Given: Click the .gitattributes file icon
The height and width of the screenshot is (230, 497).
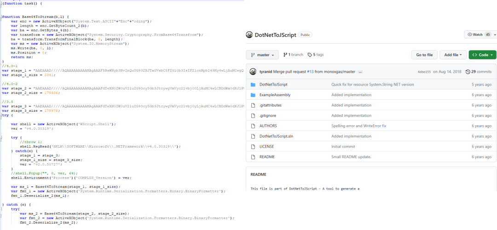Looking at the screenshot, I should (253, 105).
